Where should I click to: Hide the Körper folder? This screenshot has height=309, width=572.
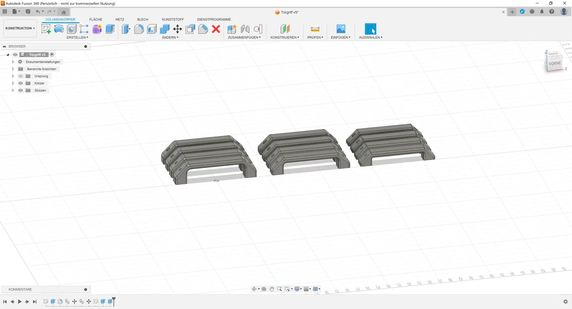(x=20, y=84)
